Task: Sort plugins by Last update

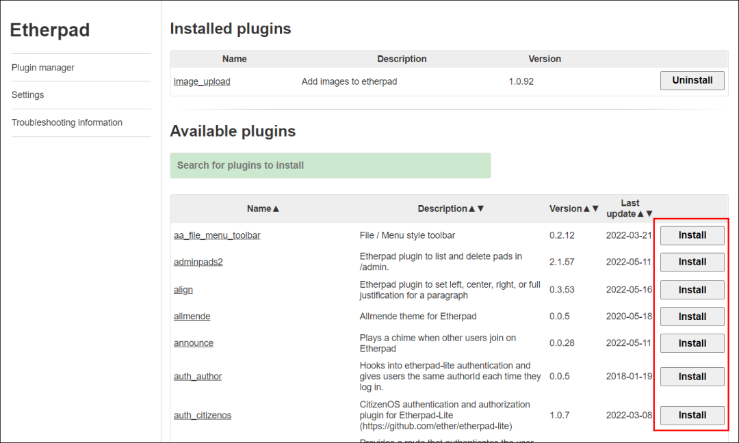Action: point(630,208)
